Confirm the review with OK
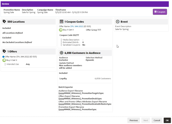 tap(167, 120)
